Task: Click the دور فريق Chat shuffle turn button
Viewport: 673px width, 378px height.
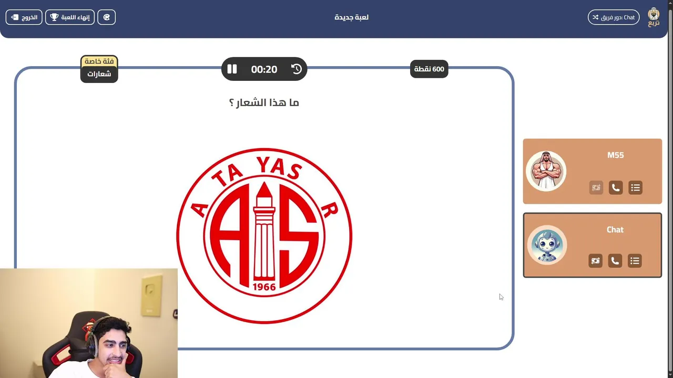Action: pyautogui.click(x=614, y=17)
